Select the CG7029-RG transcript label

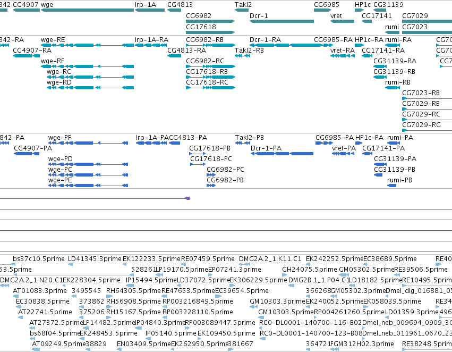421,124
